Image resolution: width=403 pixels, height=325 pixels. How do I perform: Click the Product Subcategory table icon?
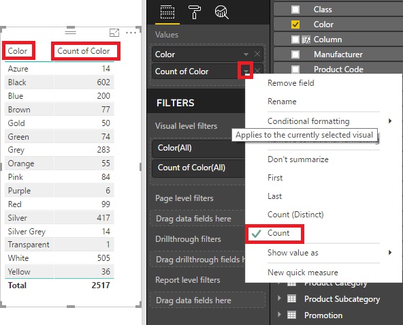pos(291,298)
